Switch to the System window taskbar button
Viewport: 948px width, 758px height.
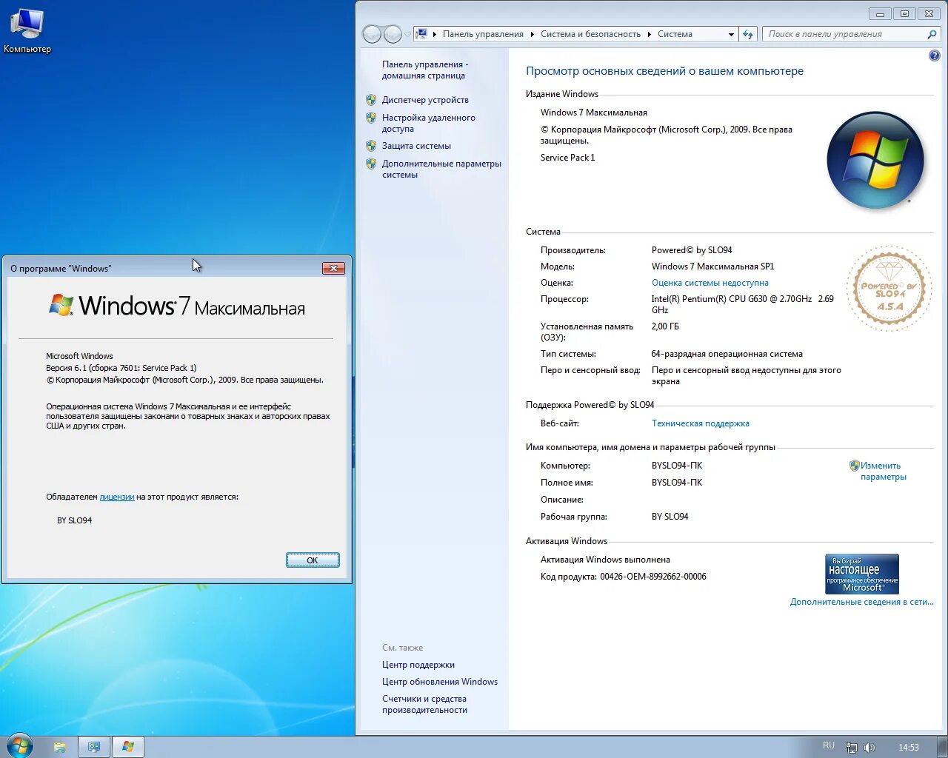94,747
